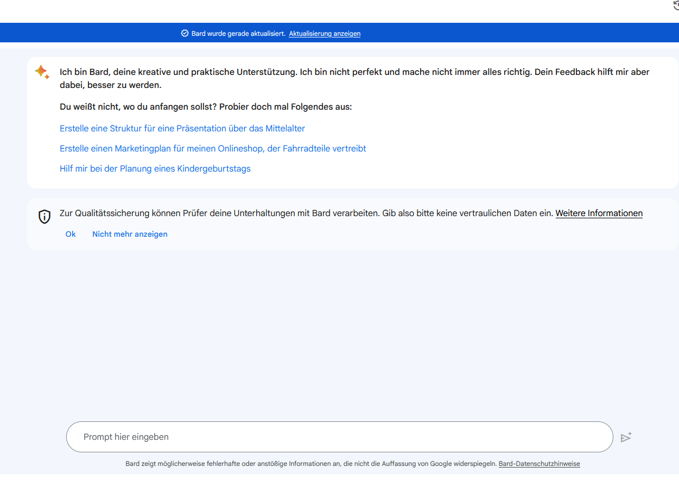Select the Mittelalter presentation suggestion
This screenshot has width=679, height=486.
point(182,129)
